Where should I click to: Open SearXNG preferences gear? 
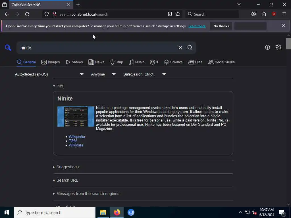[x=278, y=47]
